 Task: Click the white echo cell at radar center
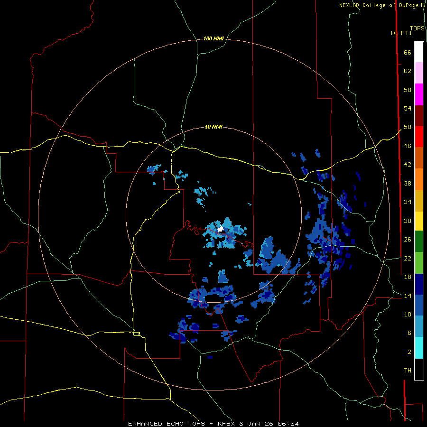pos(221,229)
